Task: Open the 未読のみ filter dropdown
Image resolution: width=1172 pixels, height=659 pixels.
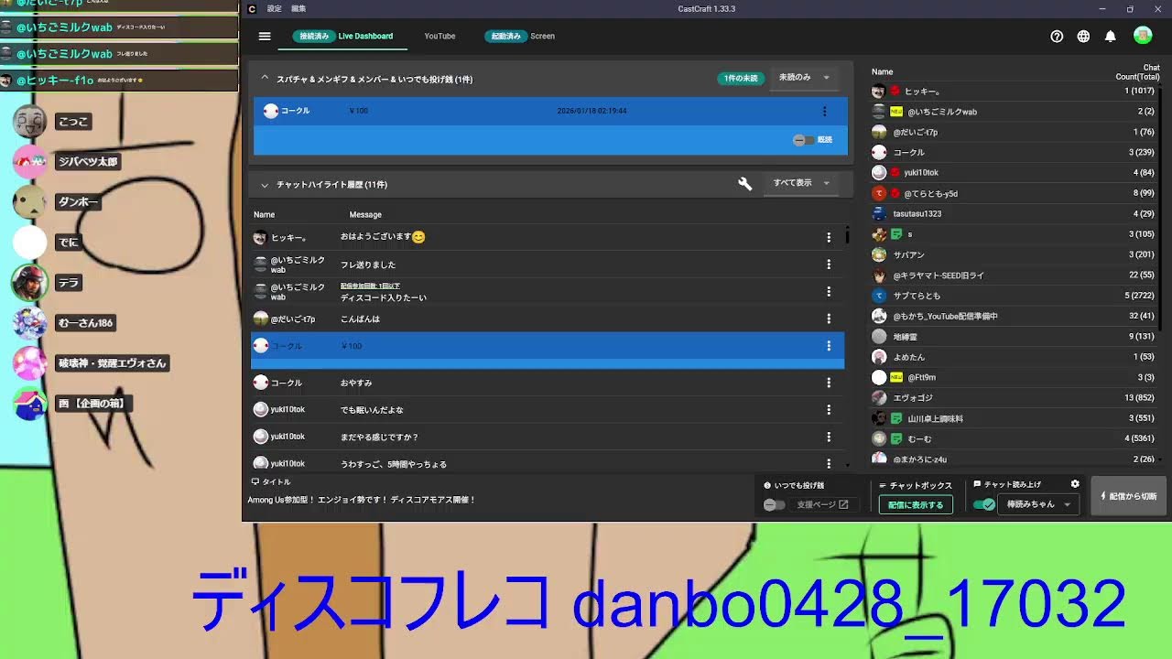Action: coord(805,78)
